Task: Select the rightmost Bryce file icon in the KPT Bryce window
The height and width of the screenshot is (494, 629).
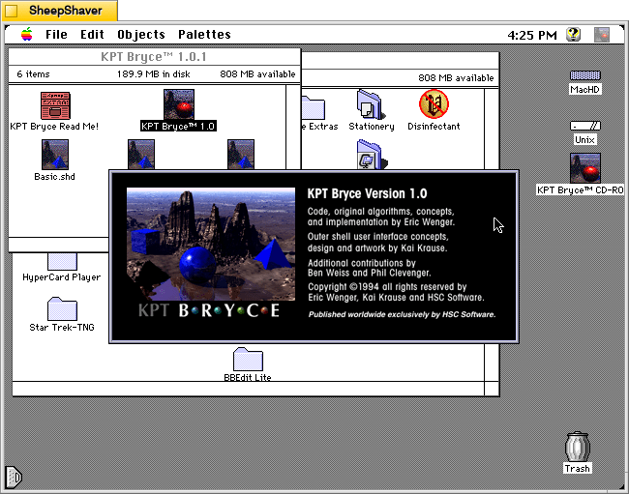Action: [241, 155]
